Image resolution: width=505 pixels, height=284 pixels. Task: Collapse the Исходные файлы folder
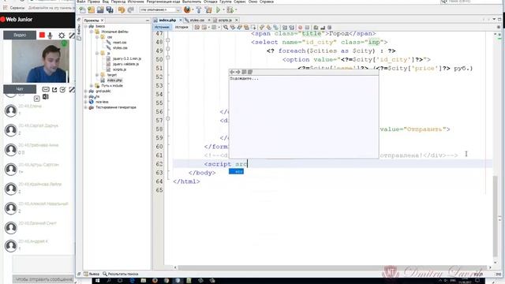coord(92,32)
